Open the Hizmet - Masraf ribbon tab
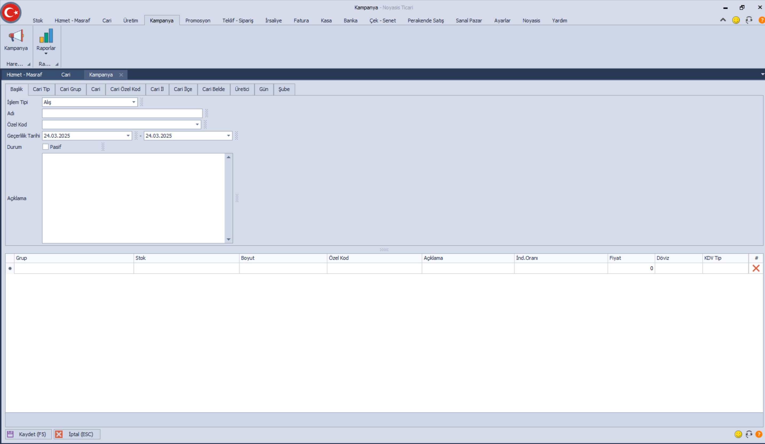The height and width of the screenshot is (444, 765). [x=72, y=20]
